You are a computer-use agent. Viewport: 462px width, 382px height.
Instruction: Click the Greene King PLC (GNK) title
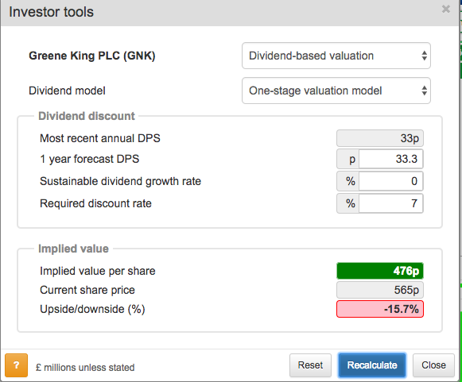92,56
